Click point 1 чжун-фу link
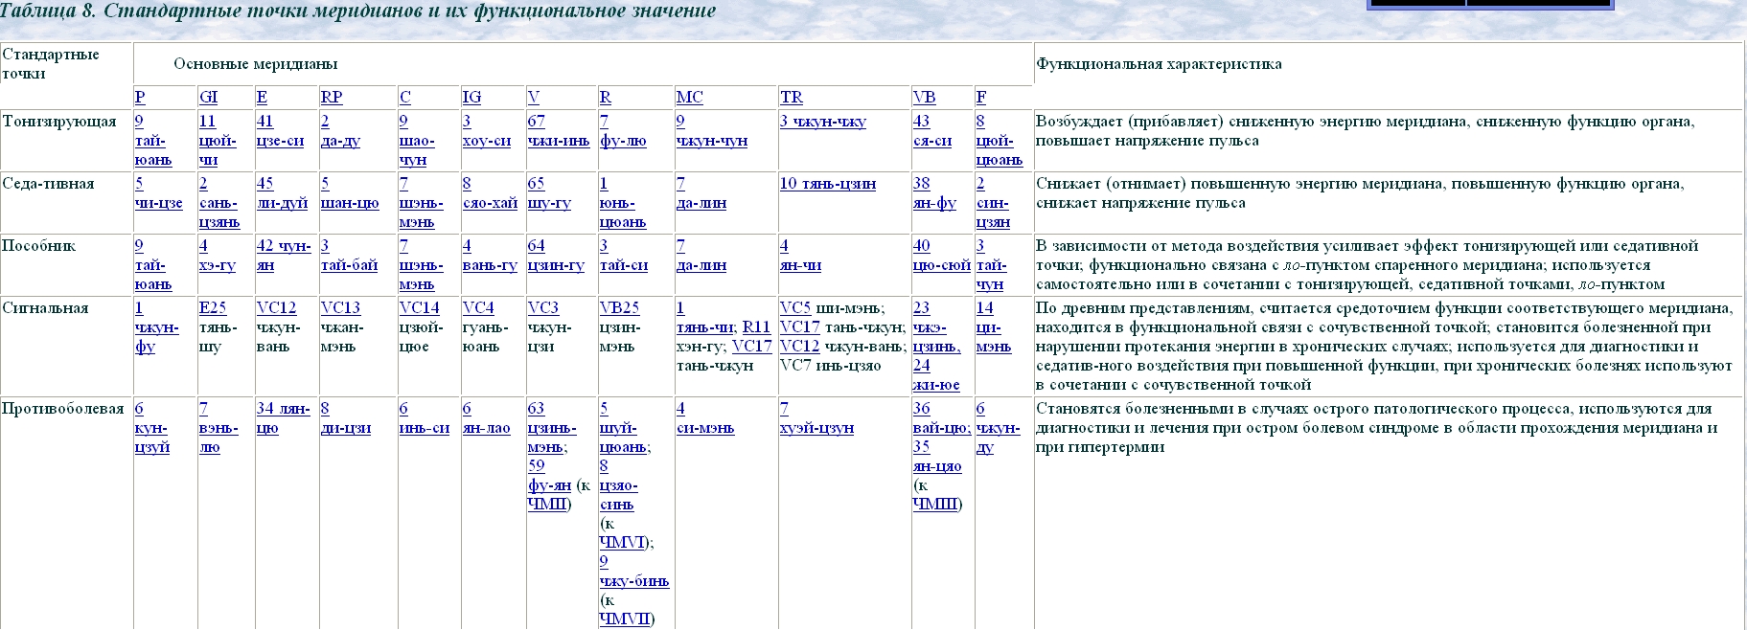This screenshot has width=1747, height=630. (x=157, y=327)
